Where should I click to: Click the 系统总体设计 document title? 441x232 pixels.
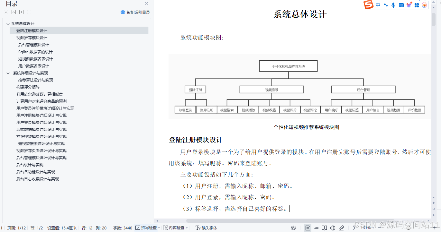click(x=300, y=14)
